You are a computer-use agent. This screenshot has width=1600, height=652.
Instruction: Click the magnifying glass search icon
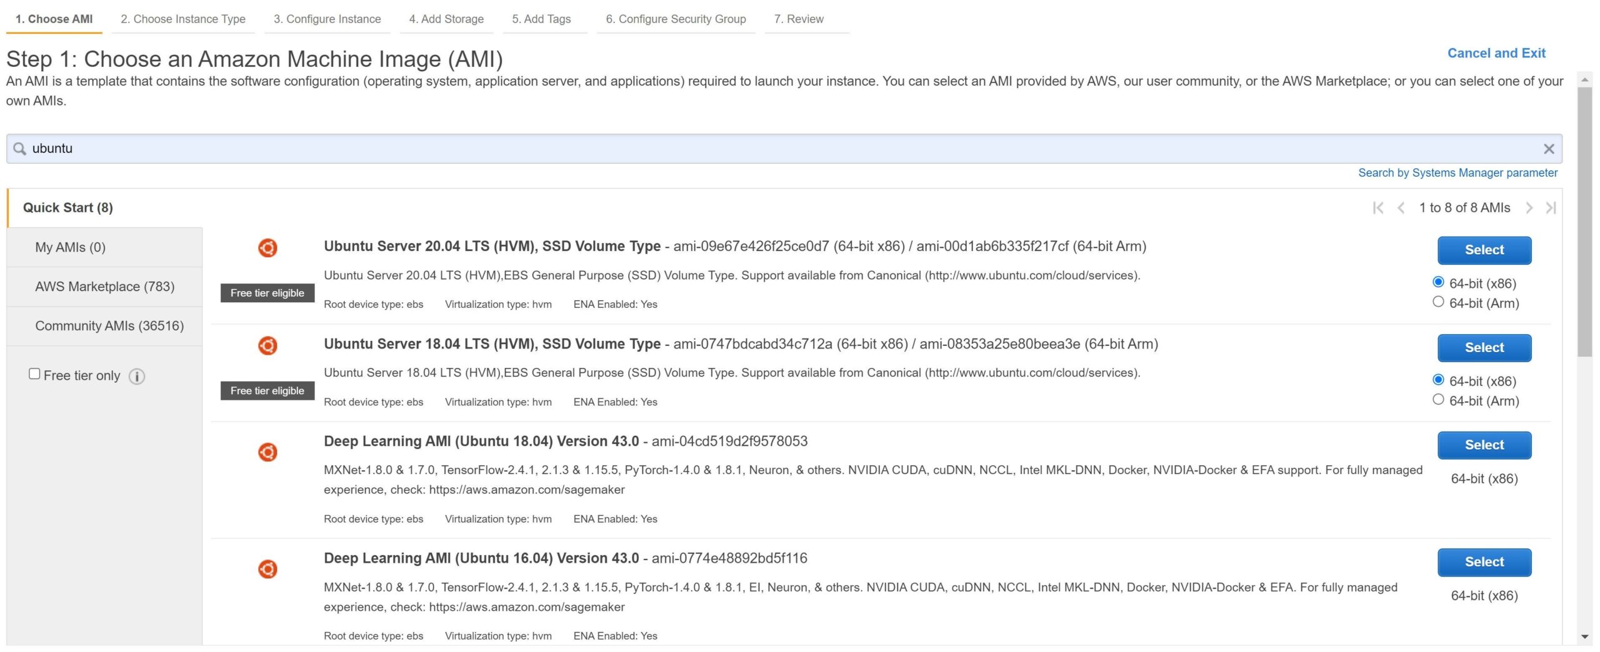tap(19, 149)
